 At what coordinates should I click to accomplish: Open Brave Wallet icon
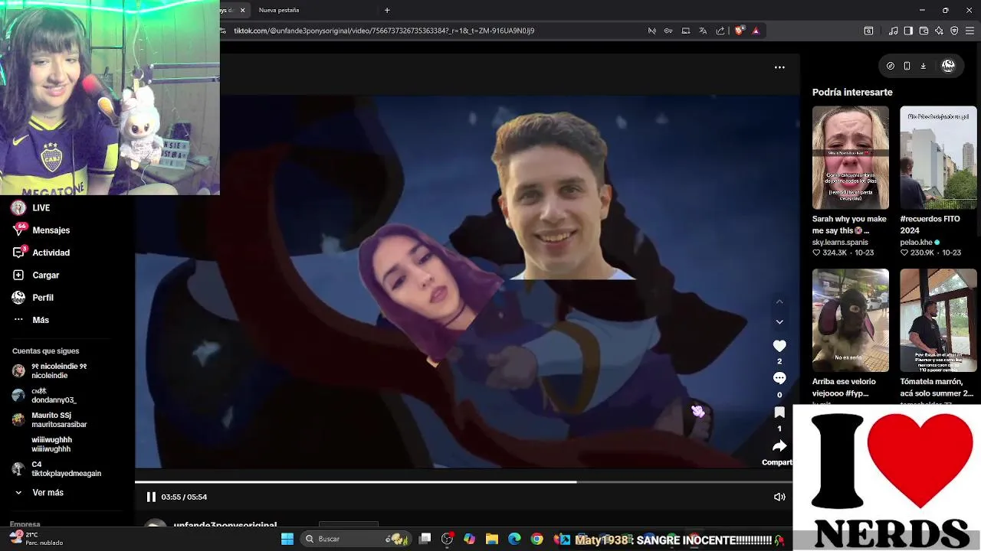point(924,31)
